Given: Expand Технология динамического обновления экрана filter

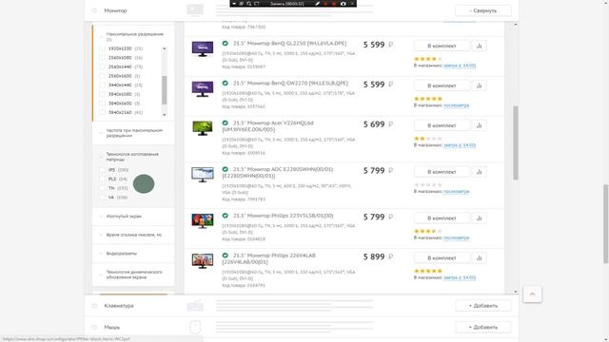Looking at the screenshot, I should pos(134,275).
